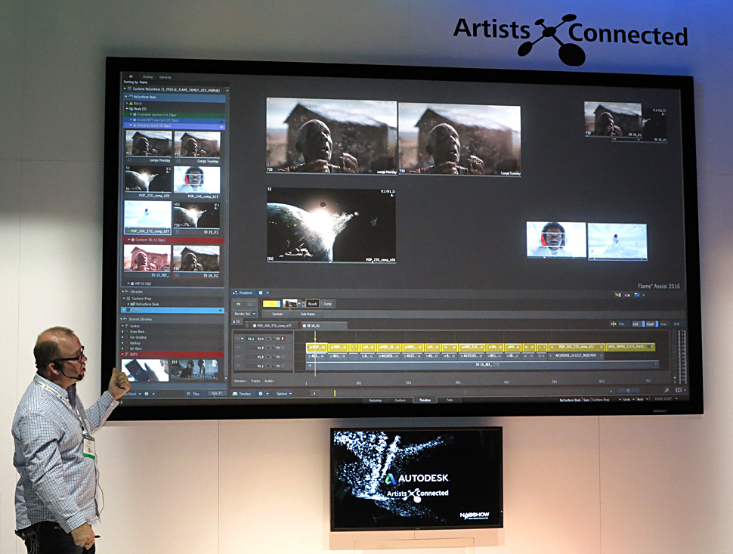
Task: Select the MOP_240_comp_b12 clip thumbnail
Action: [196, 181]
